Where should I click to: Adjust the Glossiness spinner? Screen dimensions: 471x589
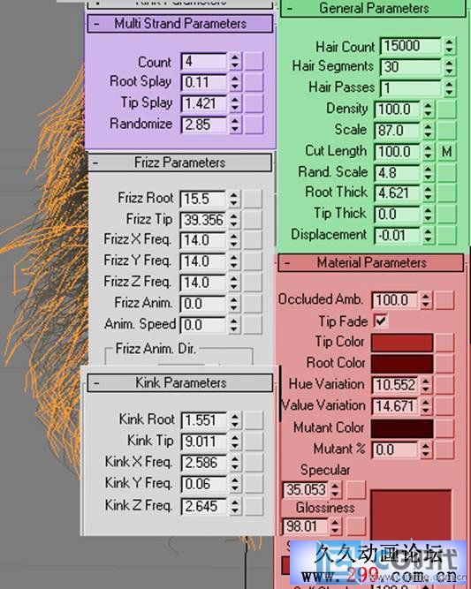[335, 526]
